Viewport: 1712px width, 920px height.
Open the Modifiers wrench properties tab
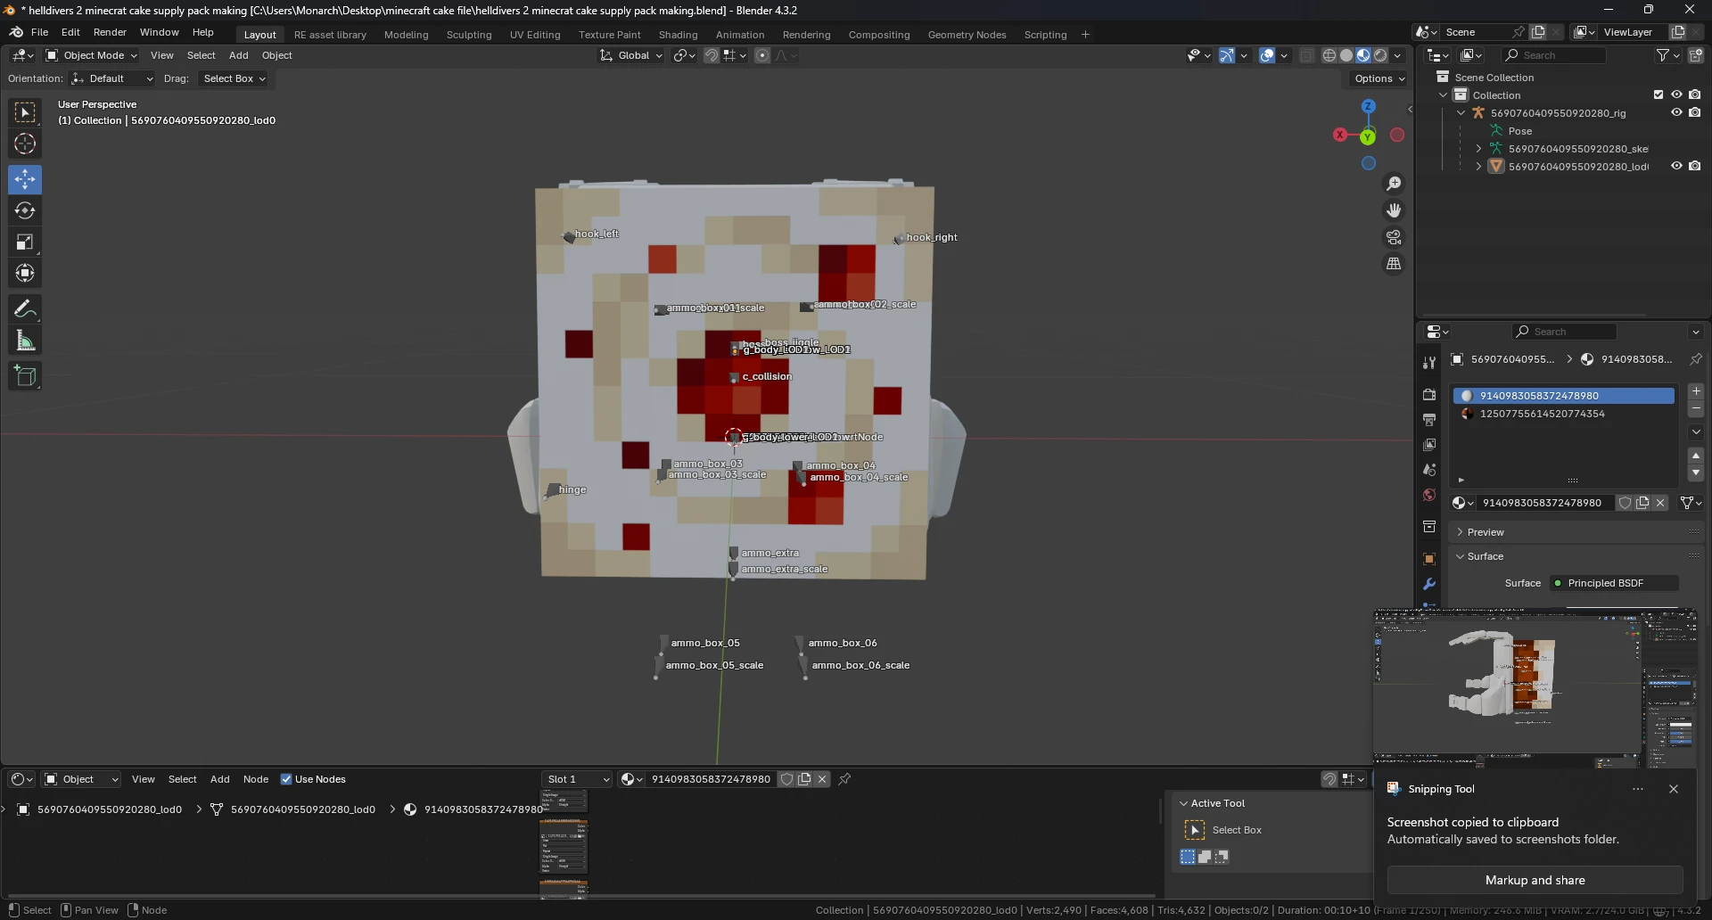[x=1429, y=584]
